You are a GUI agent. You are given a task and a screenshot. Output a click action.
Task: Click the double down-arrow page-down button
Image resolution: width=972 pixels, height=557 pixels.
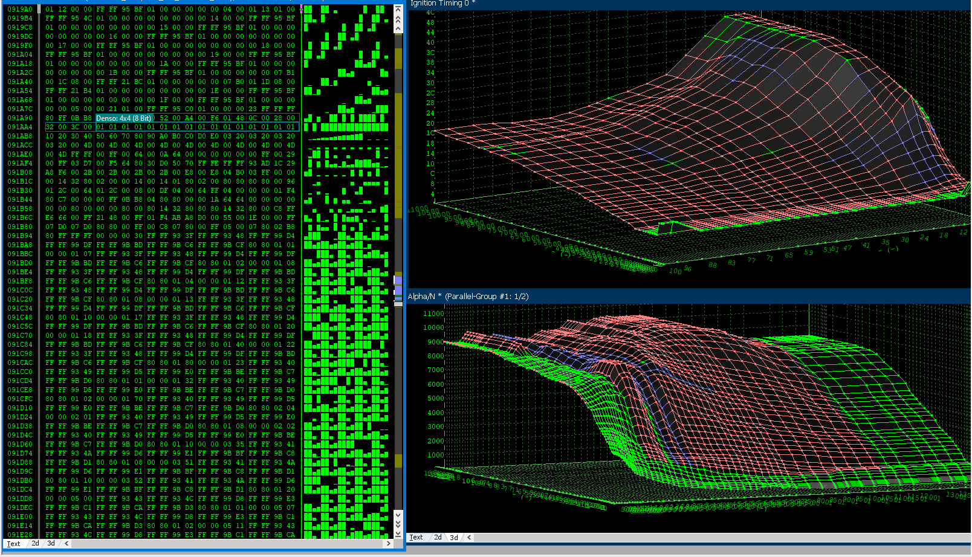click(x=398, y=524)
